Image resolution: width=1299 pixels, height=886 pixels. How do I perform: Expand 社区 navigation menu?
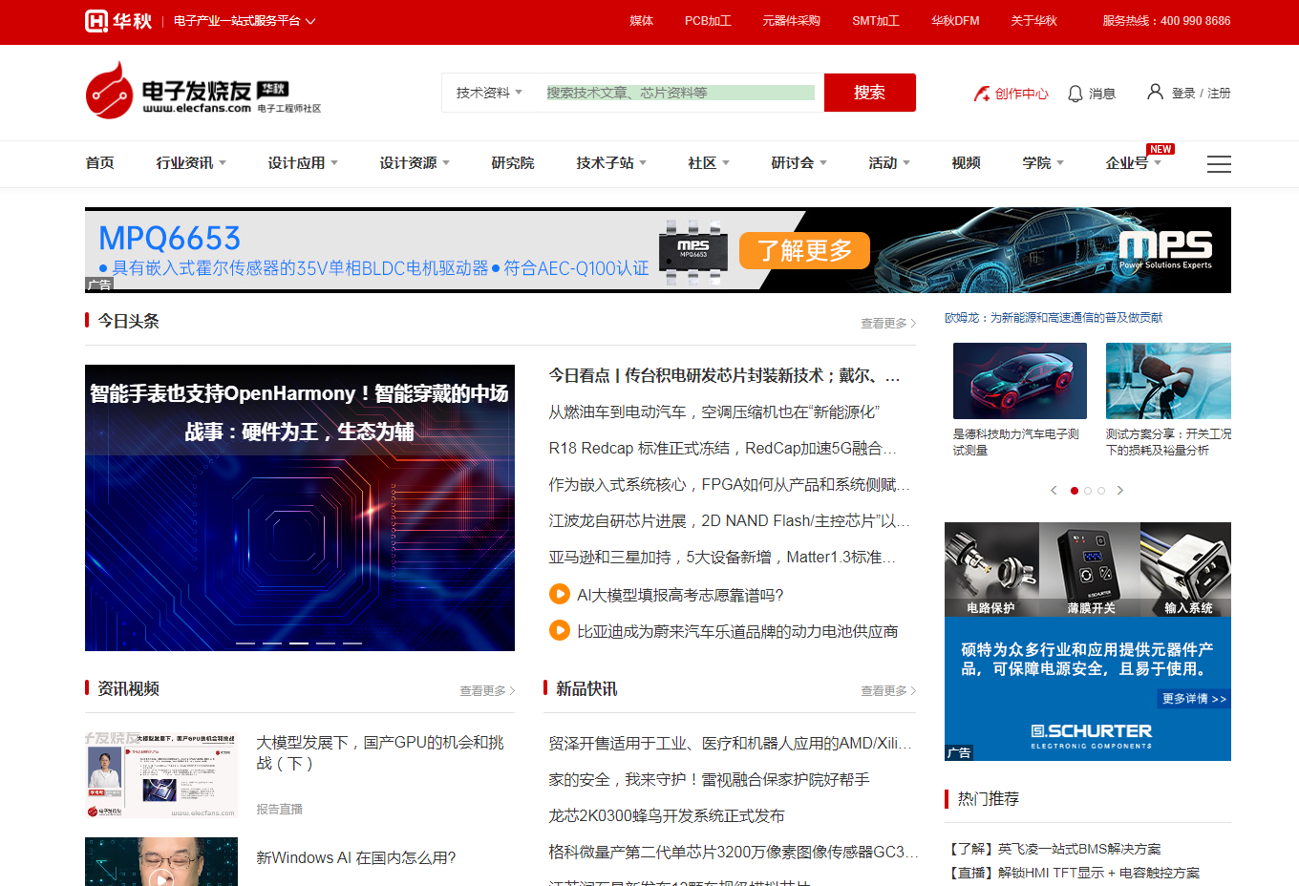[709, 163]
